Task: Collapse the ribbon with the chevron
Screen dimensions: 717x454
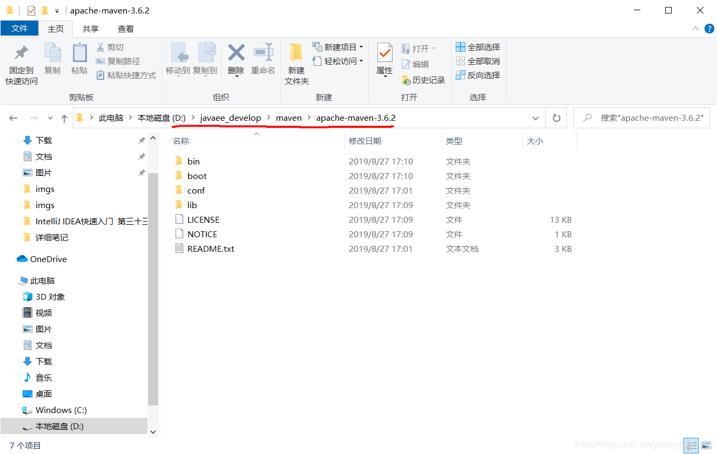Action: (695, 29)
